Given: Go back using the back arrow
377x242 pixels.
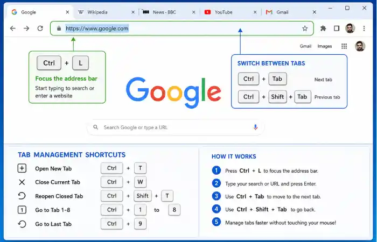Looking at the screenshot, I should [x=13, y=29].
